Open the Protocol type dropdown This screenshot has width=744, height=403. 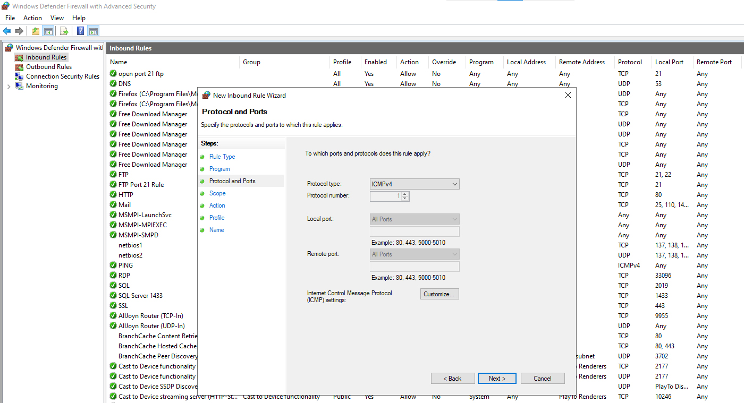415,184
